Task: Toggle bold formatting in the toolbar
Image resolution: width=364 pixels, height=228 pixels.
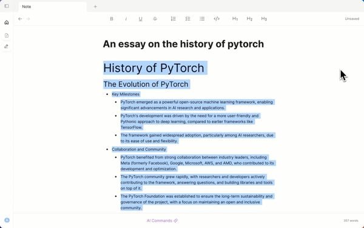Action: click(x=112, y=19)
